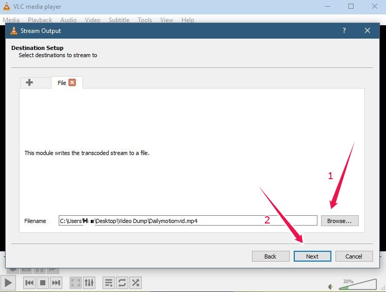Add a new destination tab with plus
Screen dimensions: 386x292
pos(29,82)
